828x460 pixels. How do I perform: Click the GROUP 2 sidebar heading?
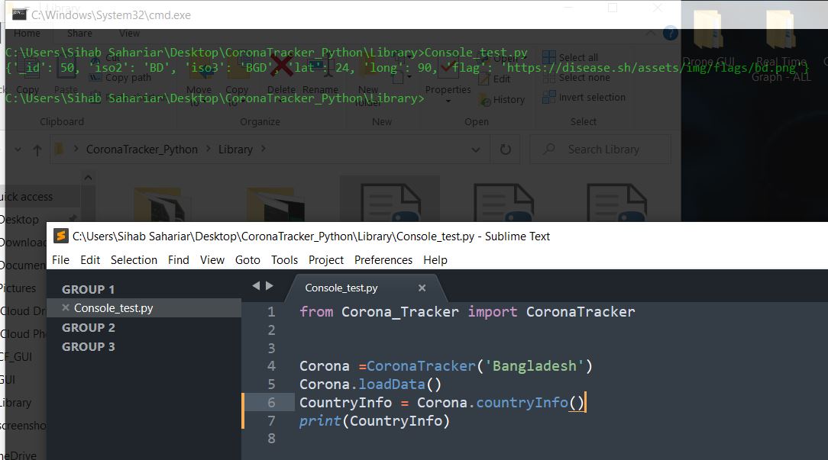point(88,327)
